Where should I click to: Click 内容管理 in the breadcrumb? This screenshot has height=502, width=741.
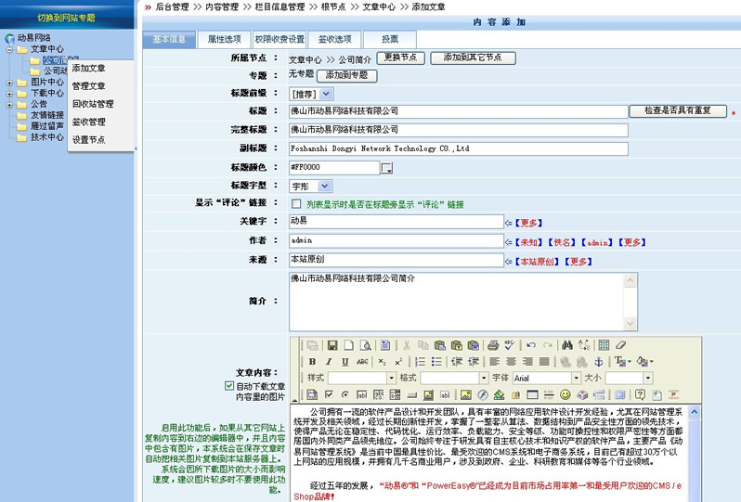pos(222,6)
